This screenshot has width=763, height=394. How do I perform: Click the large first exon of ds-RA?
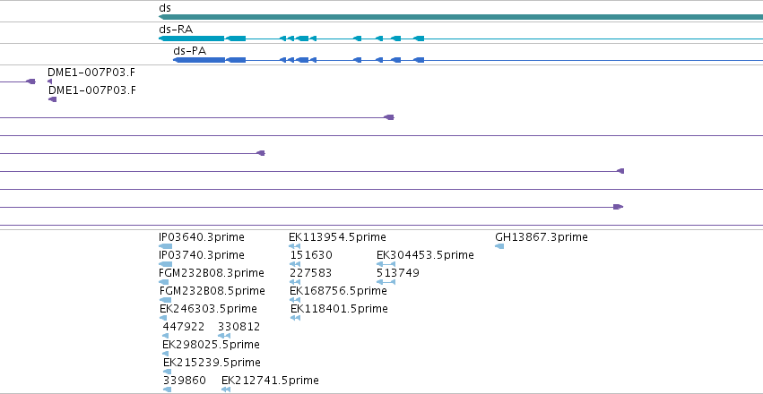[192, 39]
